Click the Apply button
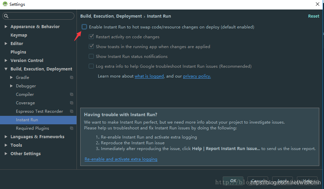Viewport: 324px width, 189px height. pyautogui.click(x=282, y=181)
